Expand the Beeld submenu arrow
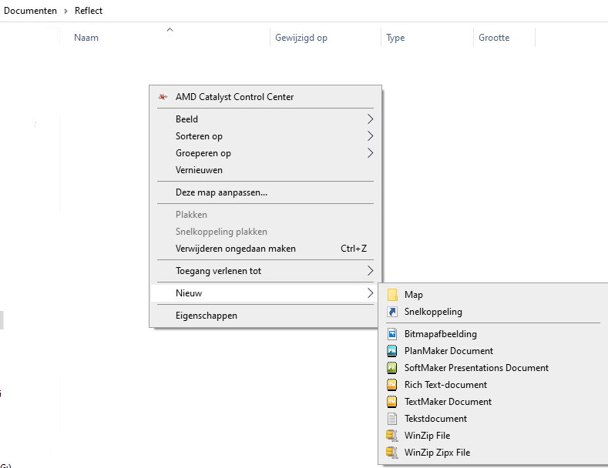Viewport: 608px width, 468px height. [370, 119]
